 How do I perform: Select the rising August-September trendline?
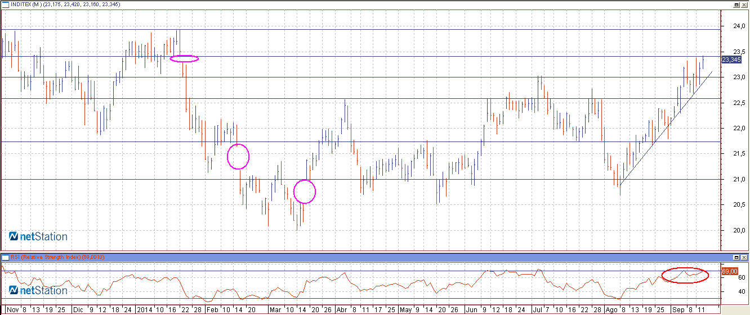tap(666, 128)
